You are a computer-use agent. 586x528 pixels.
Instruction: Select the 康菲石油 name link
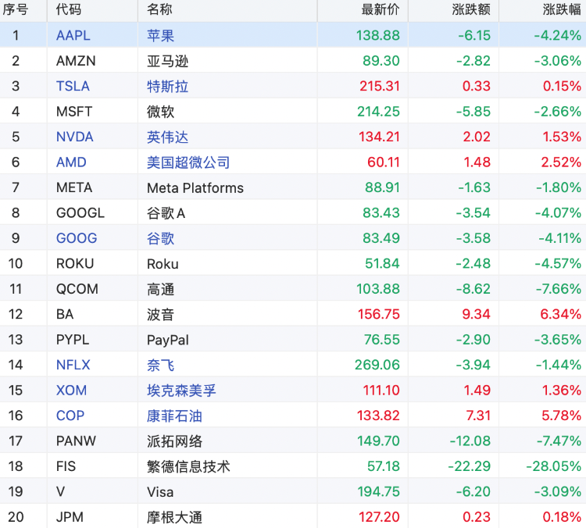[x=174, y=416]
